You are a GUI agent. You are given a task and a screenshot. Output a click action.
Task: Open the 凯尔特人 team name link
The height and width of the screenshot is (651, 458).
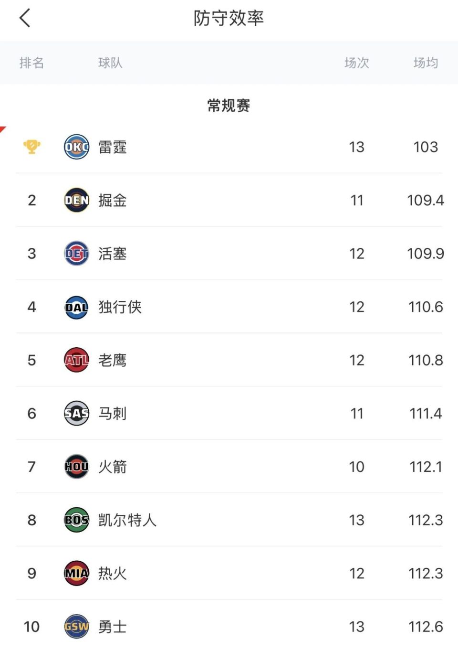pos(127,520)
